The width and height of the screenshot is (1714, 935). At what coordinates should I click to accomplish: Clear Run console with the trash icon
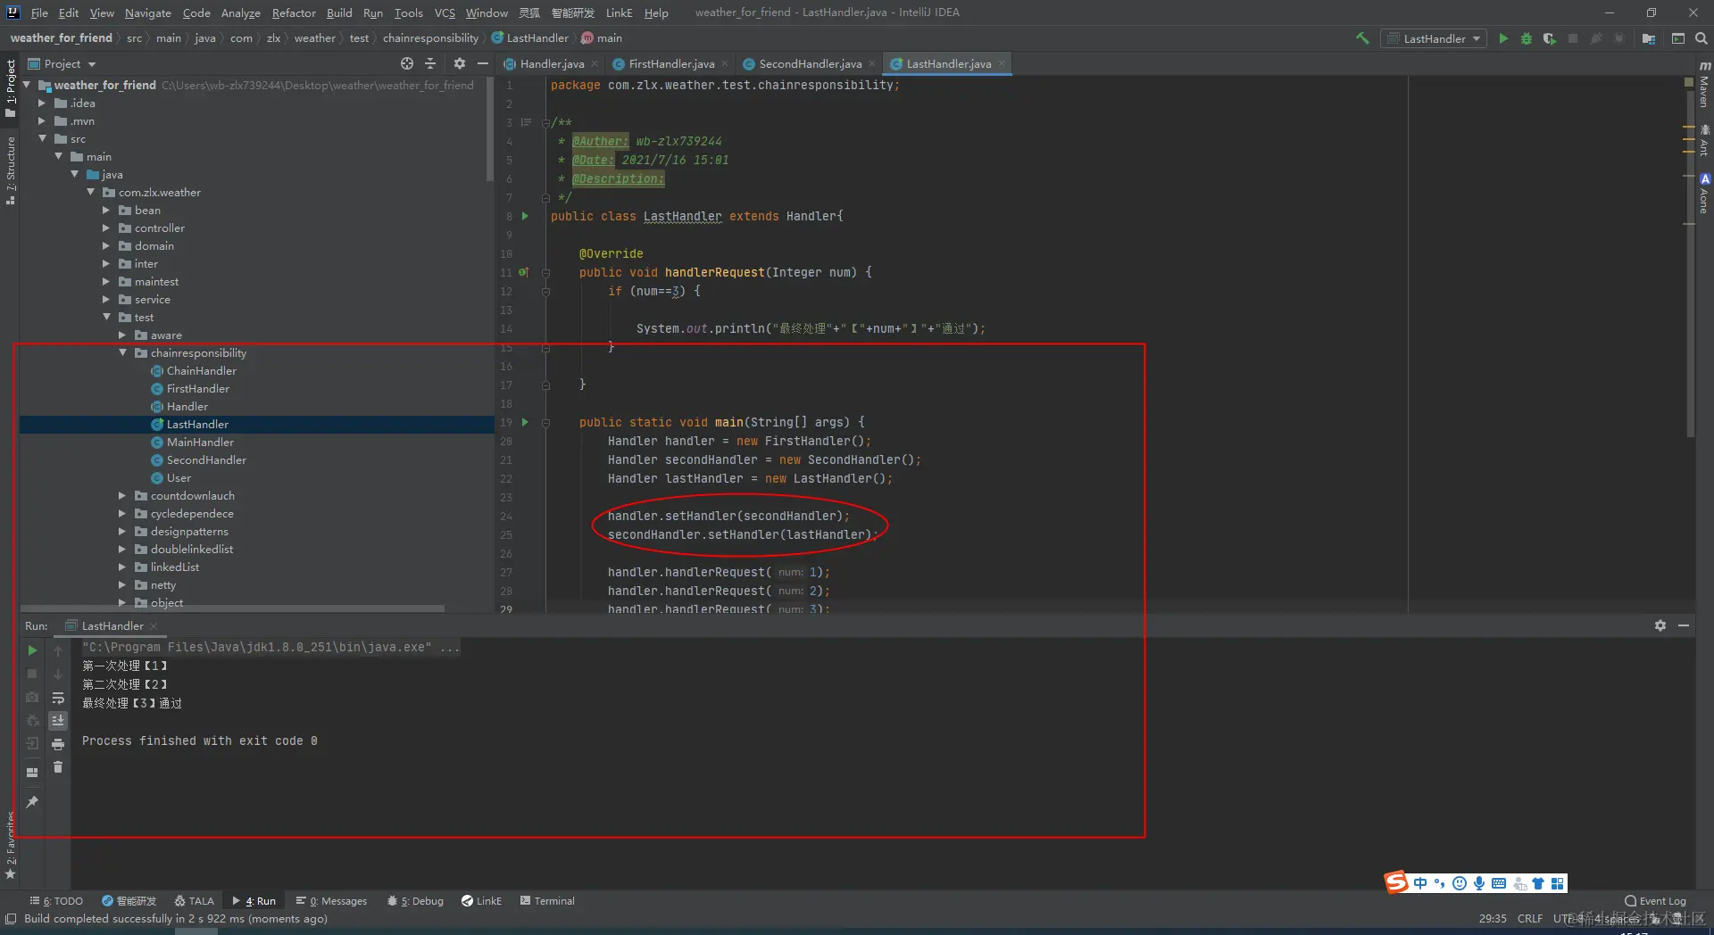[58, 767]
